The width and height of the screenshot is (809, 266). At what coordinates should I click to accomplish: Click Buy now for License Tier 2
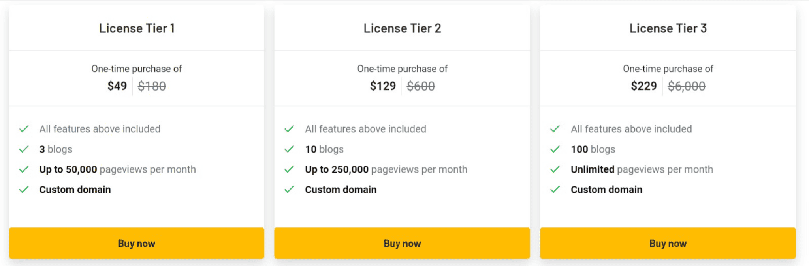[402, 243]
